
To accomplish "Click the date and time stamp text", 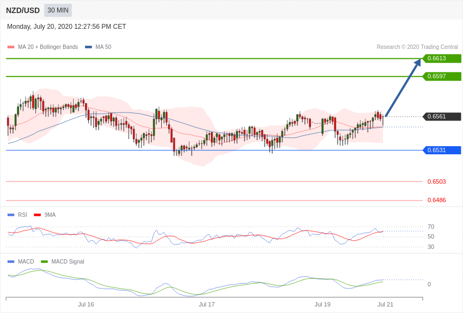I will coord(66,27).
